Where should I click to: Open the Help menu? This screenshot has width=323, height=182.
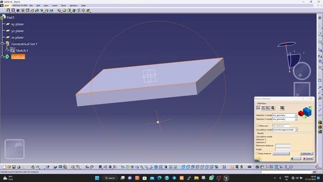[x=83, y=6]
